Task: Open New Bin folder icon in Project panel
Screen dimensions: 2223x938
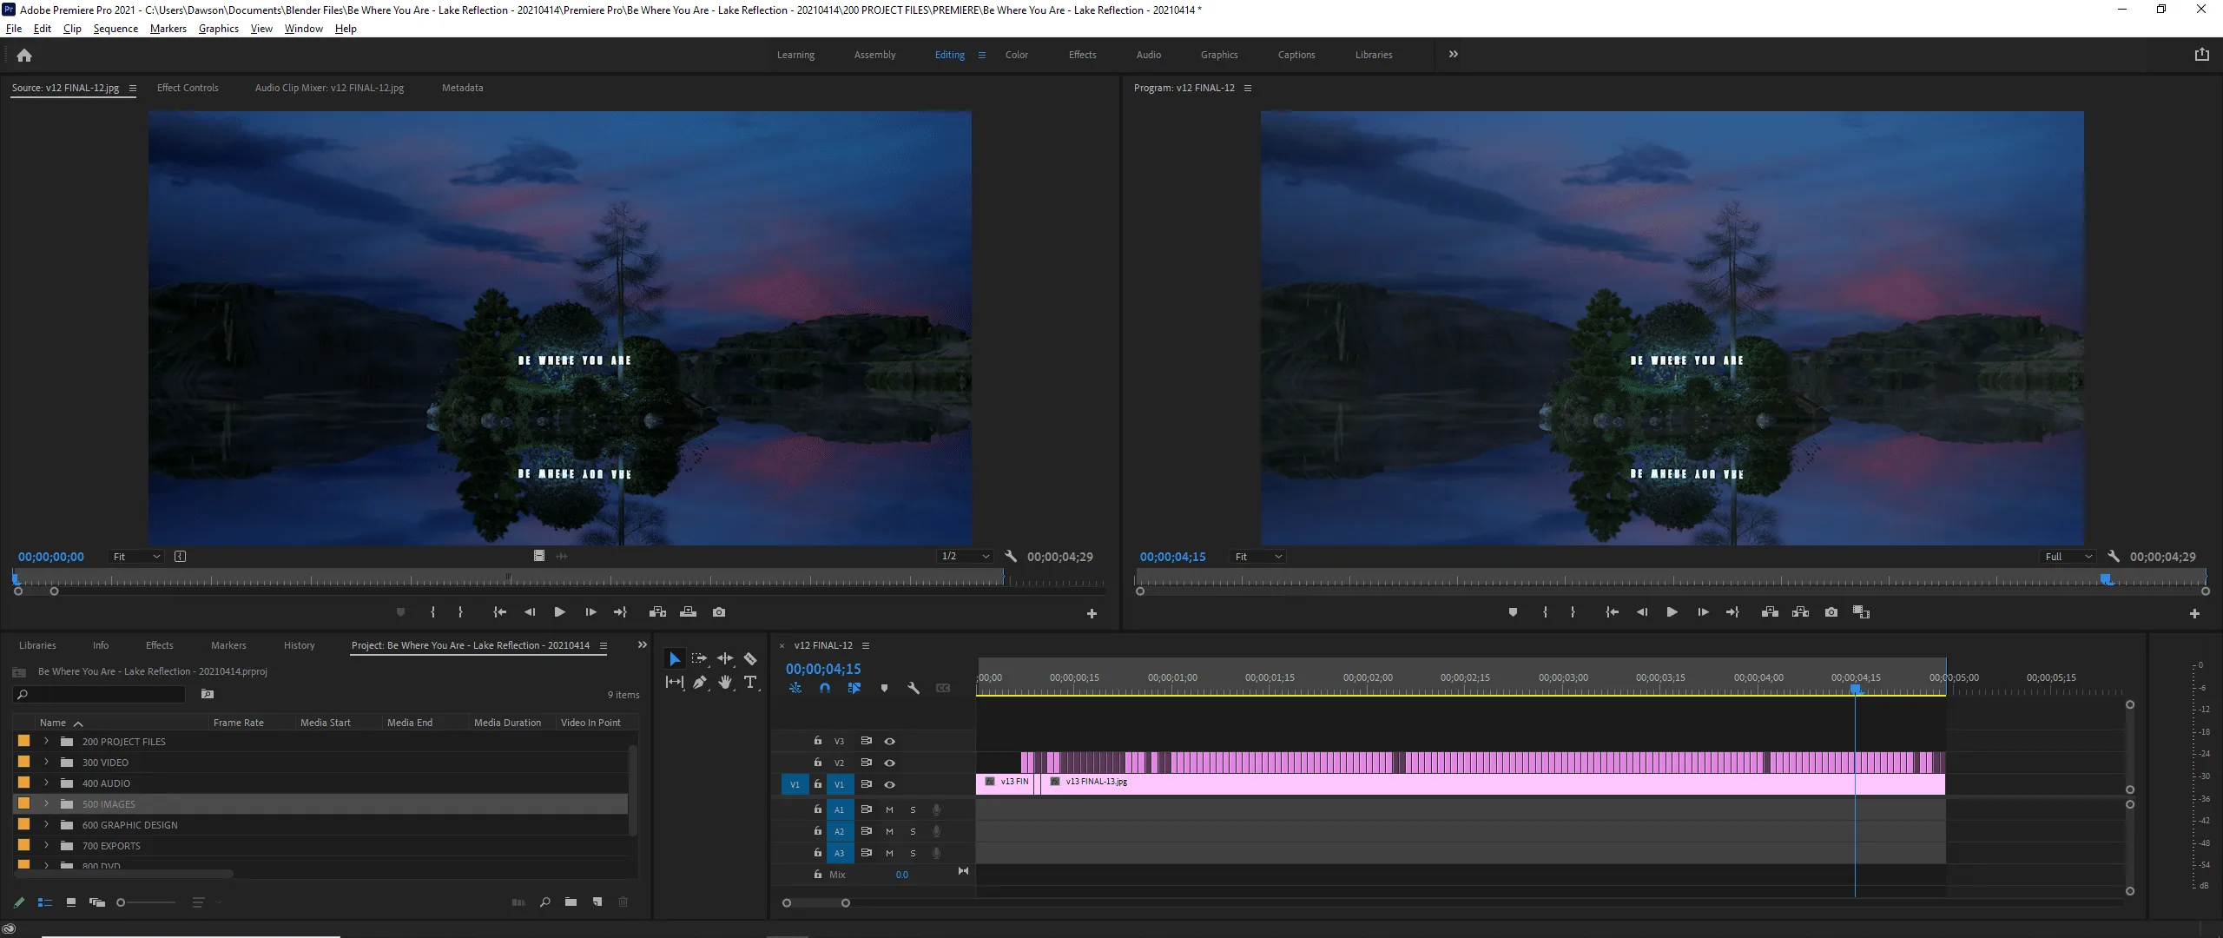Action: (571, 902)
